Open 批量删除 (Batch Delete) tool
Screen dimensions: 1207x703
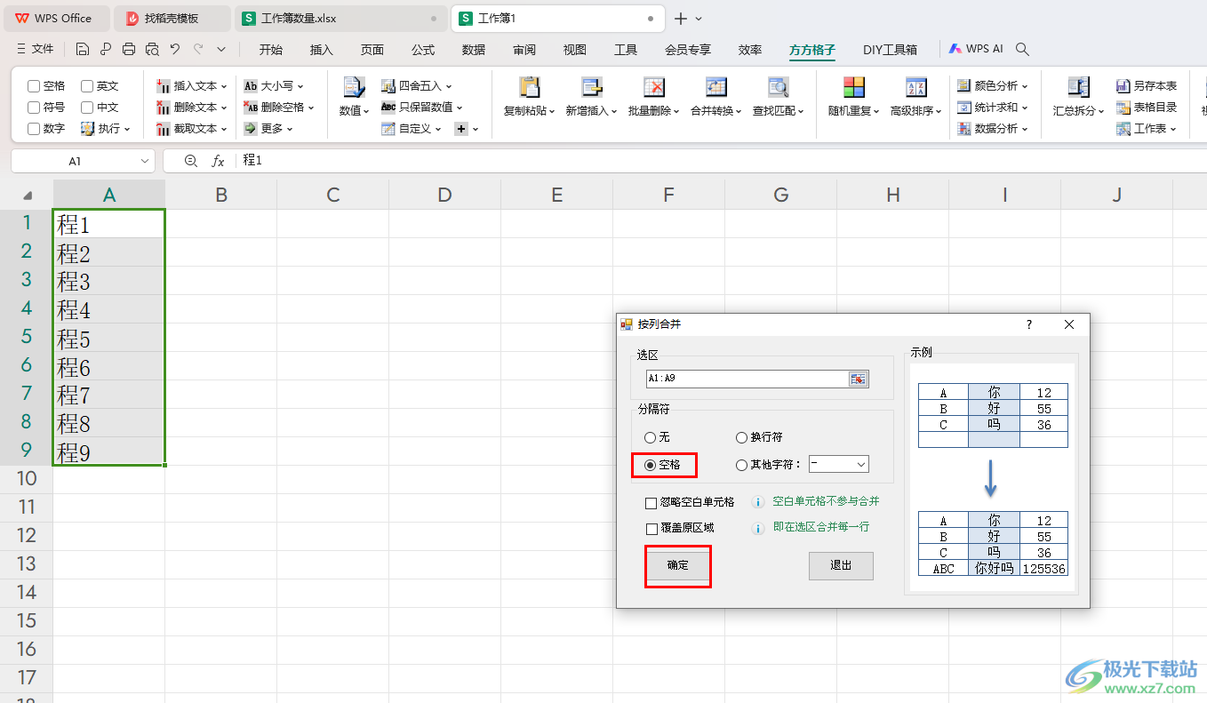click(x=654, y=87)
